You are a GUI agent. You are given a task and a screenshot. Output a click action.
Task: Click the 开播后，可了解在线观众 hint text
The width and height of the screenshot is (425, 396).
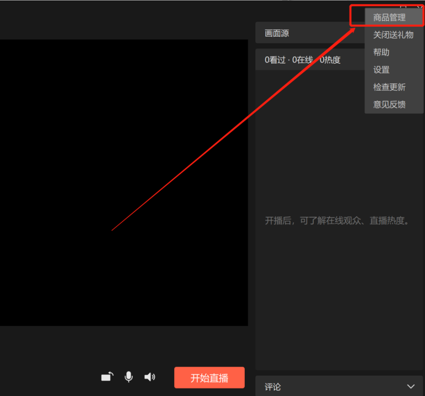tap(337, 221)
